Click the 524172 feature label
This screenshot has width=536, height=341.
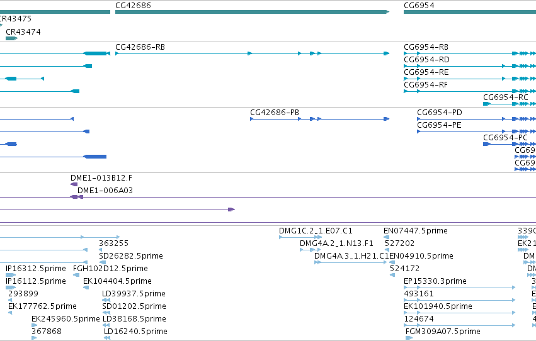click(404, 269)
